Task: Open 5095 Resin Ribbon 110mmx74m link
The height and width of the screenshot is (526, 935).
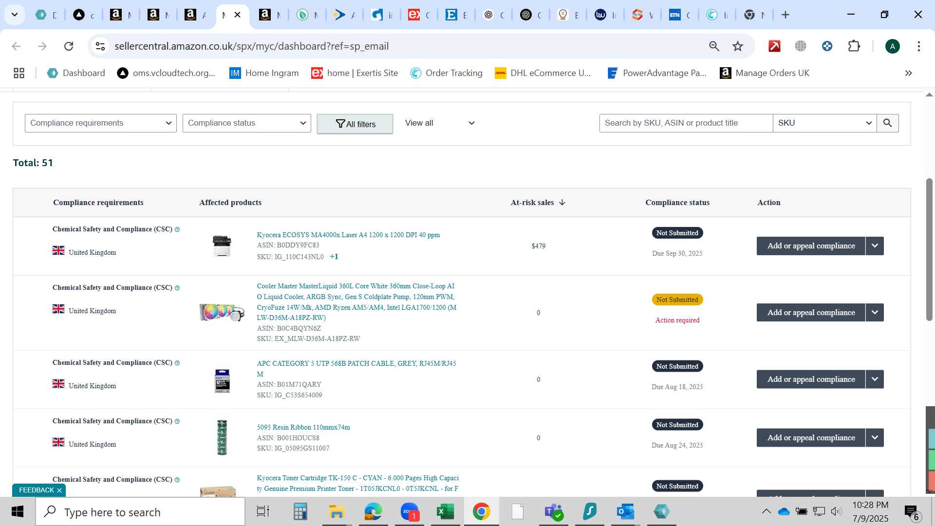Action: coord(303,427)
